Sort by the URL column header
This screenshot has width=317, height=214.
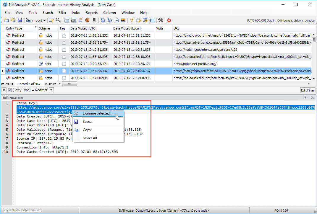point(242,28)
